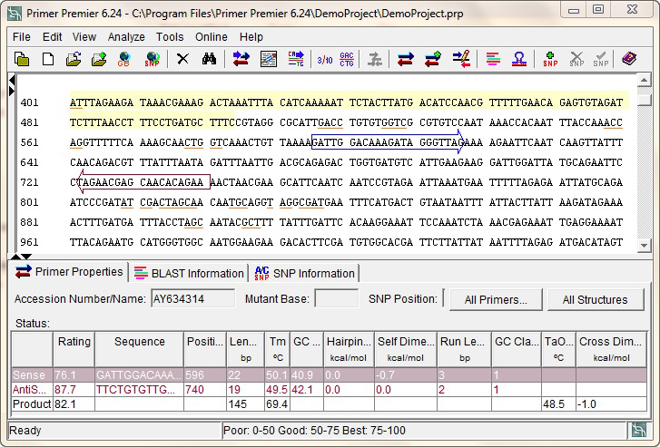Click the greyed-out alignment icon
Viewport: 660px width, 447px height.
click(374, 59)
